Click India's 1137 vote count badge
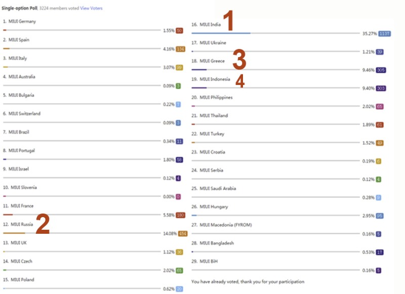Image resolution: width=405 pixels, height=294 pixels. [x=385, y=34]
